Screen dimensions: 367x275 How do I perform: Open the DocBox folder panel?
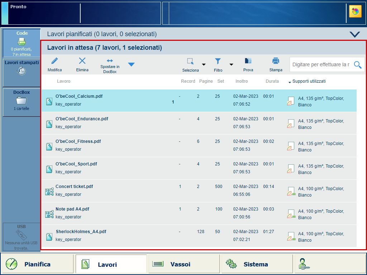coord(22,102)
